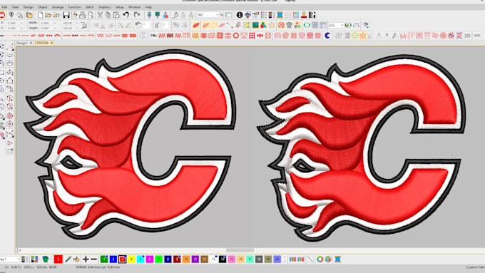Click the paint bucket apply-color icon
The width and height of the screenshot is (485, 273).
click(x=76, y=259)
